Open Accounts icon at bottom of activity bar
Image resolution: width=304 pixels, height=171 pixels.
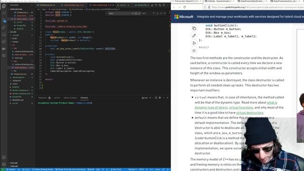coord(4,157)
